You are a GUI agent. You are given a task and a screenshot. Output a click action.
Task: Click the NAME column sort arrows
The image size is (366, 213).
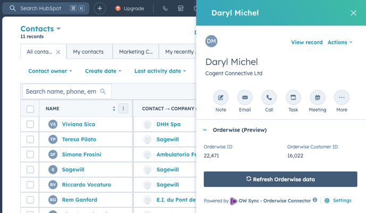pyautogui.click(x=114, y=109)
